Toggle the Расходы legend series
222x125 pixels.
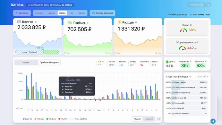coord(39,119)
